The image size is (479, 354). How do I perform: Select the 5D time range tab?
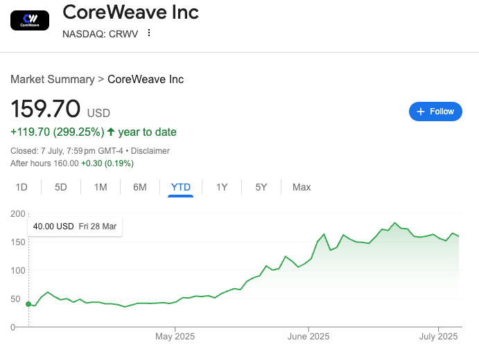point(61,187)
